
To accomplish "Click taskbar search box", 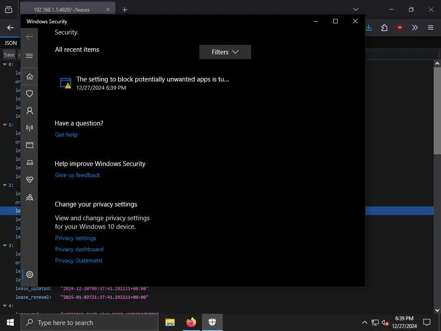I will (x=90, y=322).
